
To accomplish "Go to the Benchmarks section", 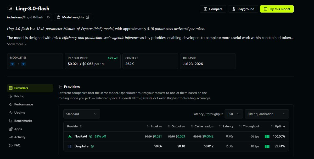I will (x=20, y=121).
